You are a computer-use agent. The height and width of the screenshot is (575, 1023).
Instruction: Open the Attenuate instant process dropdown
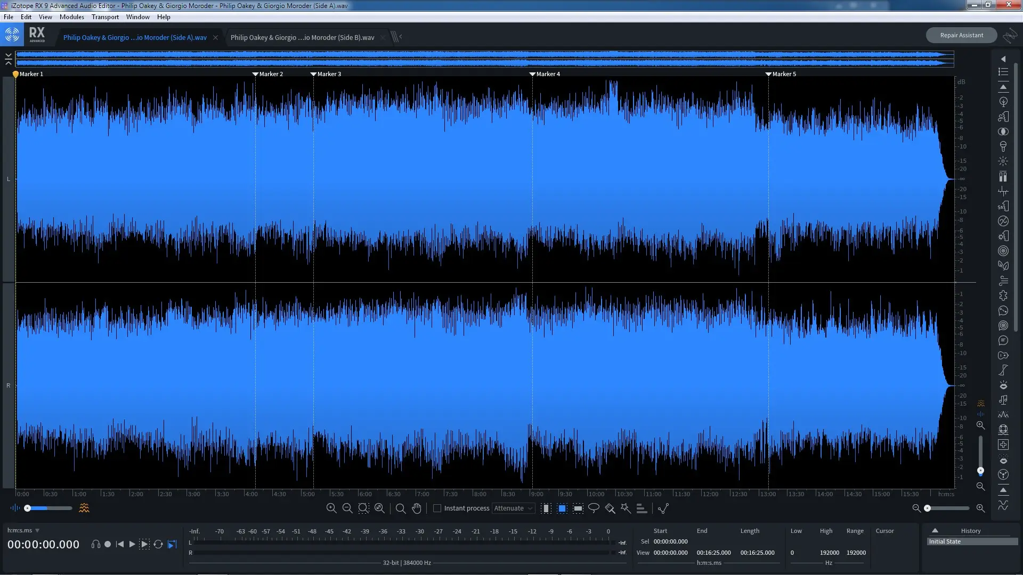pyautogui.click(x=513, y=508)
